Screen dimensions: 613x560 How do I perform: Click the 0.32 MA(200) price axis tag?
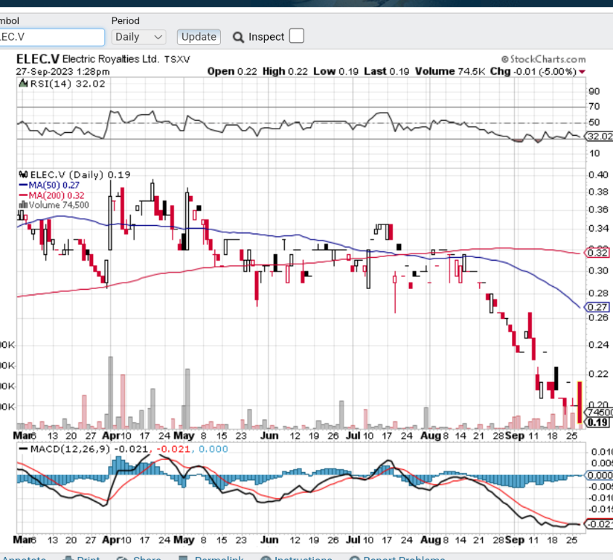[599, 253]
